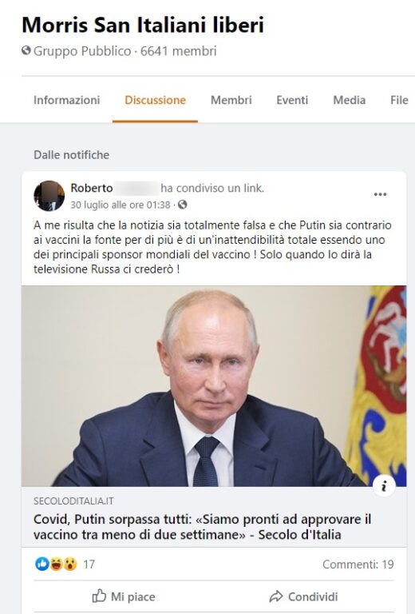Select the Discussione tab

(155, 100)
